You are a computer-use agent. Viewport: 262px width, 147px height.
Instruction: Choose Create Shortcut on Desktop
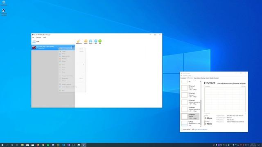[x=72, y=87]
